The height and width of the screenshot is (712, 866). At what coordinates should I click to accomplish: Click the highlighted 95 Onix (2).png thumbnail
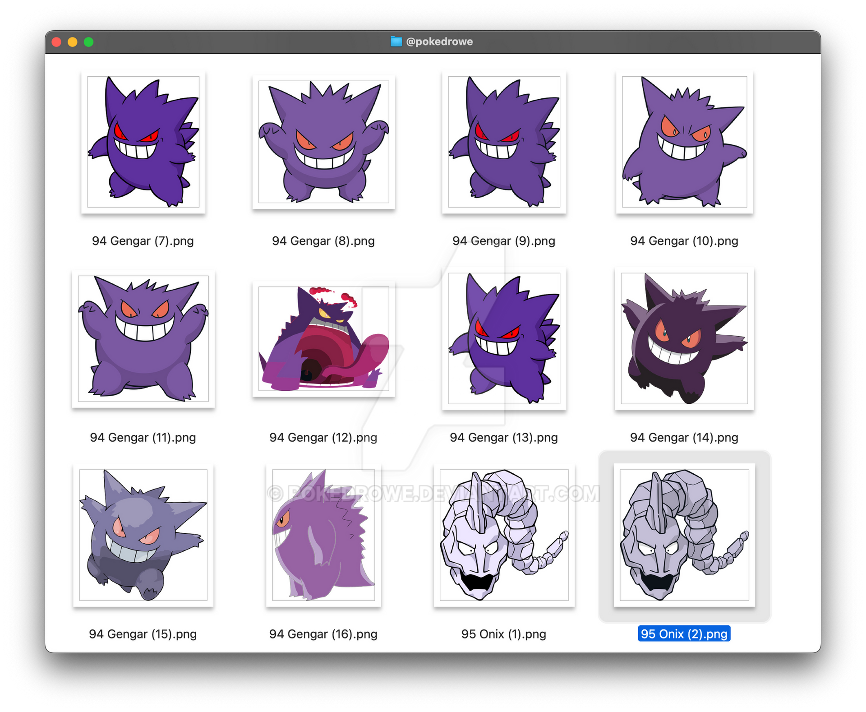pyautogui.click(x=684, y=535)
